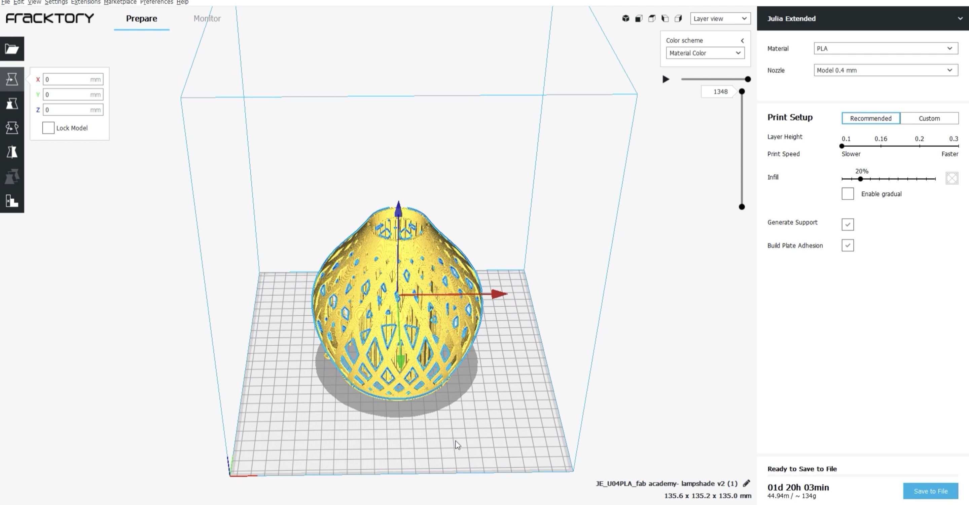Switch to front camera view icon
The image size is (969, 505).
pos(639,18)
